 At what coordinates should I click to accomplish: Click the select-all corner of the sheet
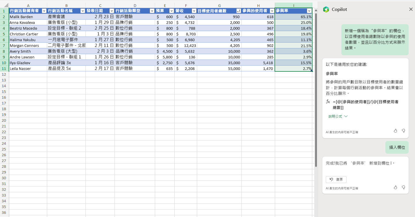[4, 5]
